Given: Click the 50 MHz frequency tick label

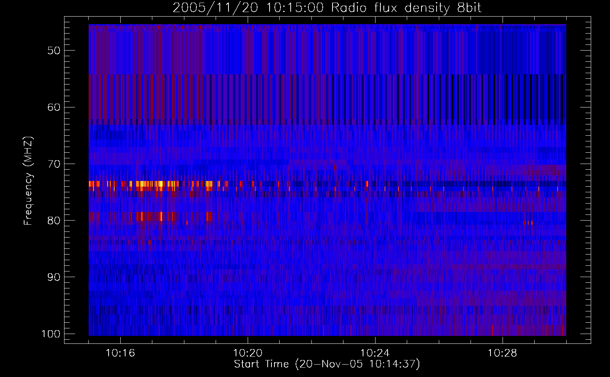Looking at the screenshot, I should (54, 51).
